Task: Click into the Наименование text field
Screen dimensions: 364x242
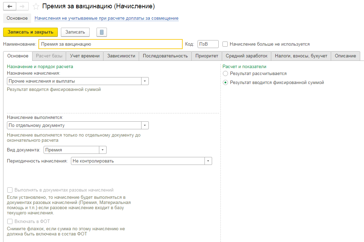Action: 110,44
